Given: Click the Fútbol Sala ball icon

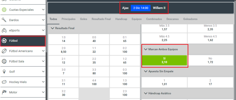Looking at the screenshot, I should click(x=4, y=61).
